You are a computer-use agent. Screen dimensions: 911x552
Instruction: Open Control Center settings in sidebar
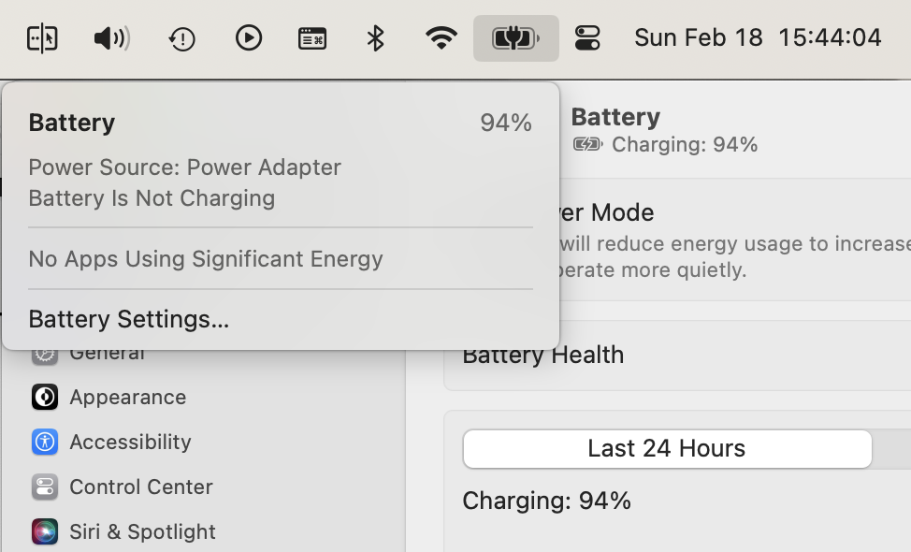140,487
